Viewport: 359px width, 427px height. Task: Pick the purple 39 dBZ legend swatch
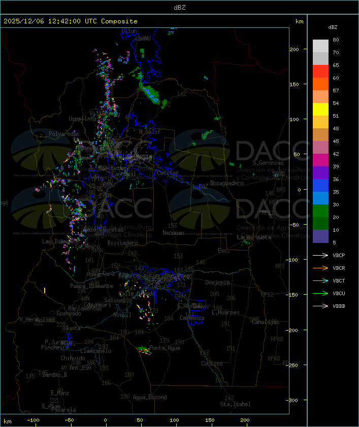(320, 172)
